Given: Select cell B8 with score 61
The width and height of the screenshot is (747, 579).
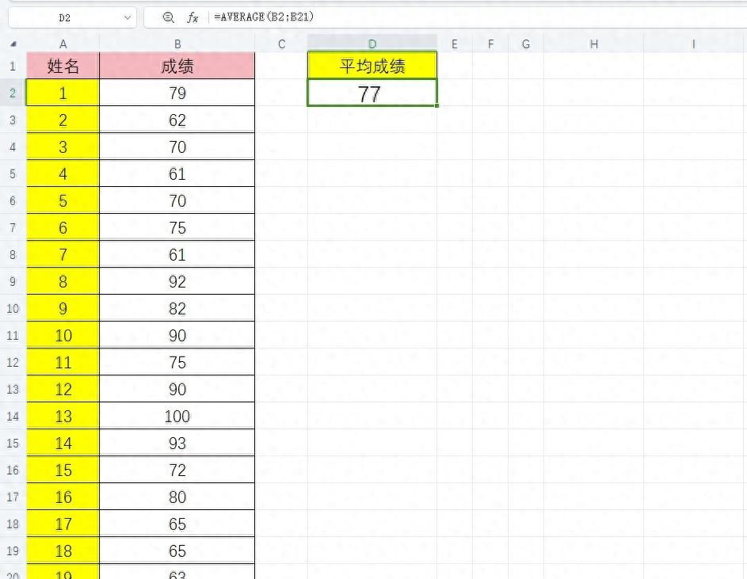Looking at the screenshot, I should coord(177,254).
